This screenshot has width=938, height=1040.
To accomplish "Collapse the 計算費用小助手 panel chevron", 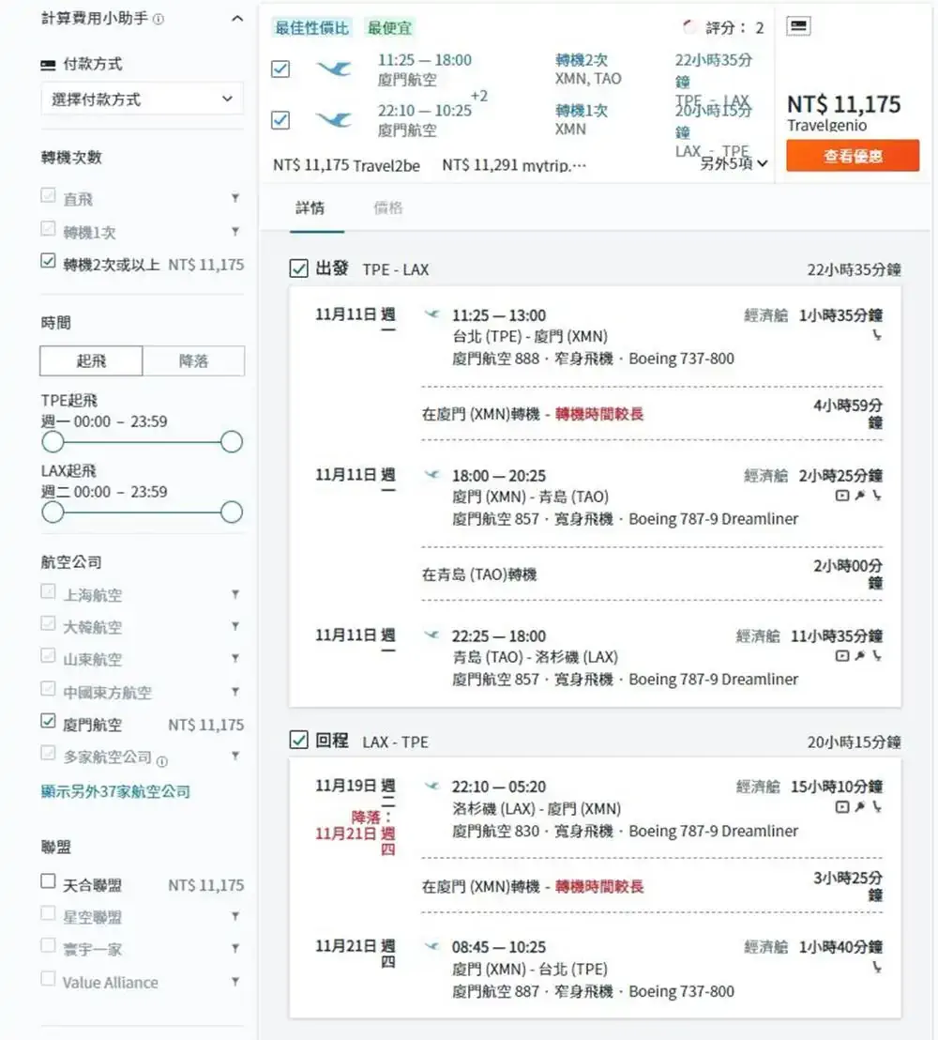I will 236,19.
